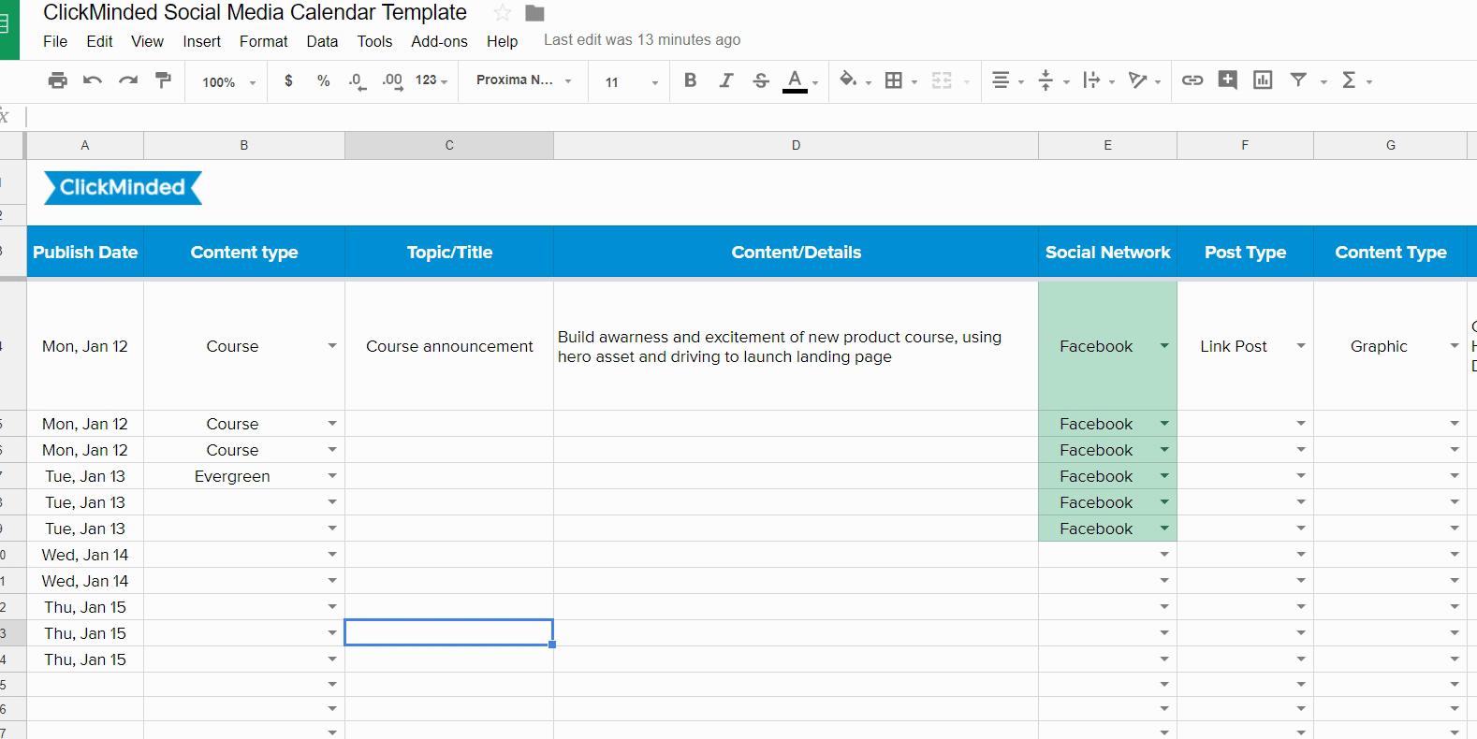Click the 'Last edit was 13 minutes ago' link

tap(641, 40)
